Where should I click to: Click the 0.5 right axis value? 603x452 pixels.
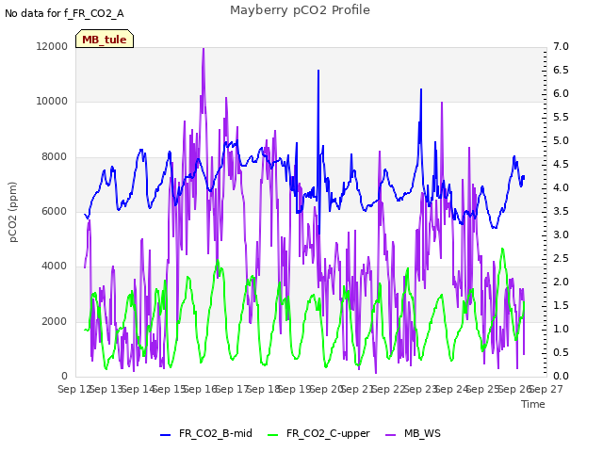(x=561, y=352)
